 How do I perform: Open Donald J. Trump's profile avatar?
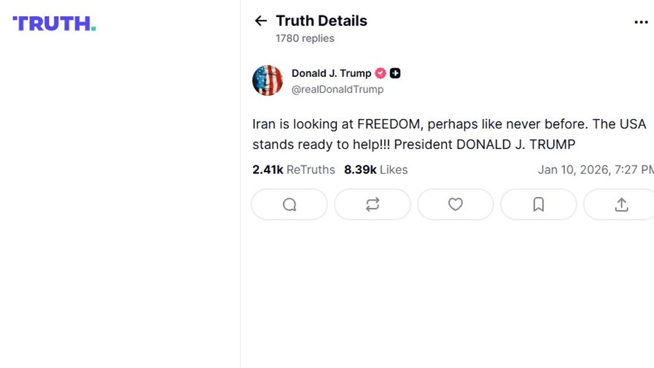[268, 81]
